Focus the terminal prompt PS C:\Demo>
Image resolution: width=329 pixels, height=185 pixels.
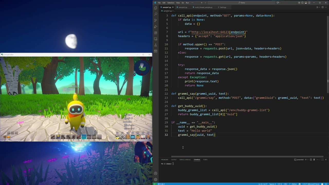[166, 164]
